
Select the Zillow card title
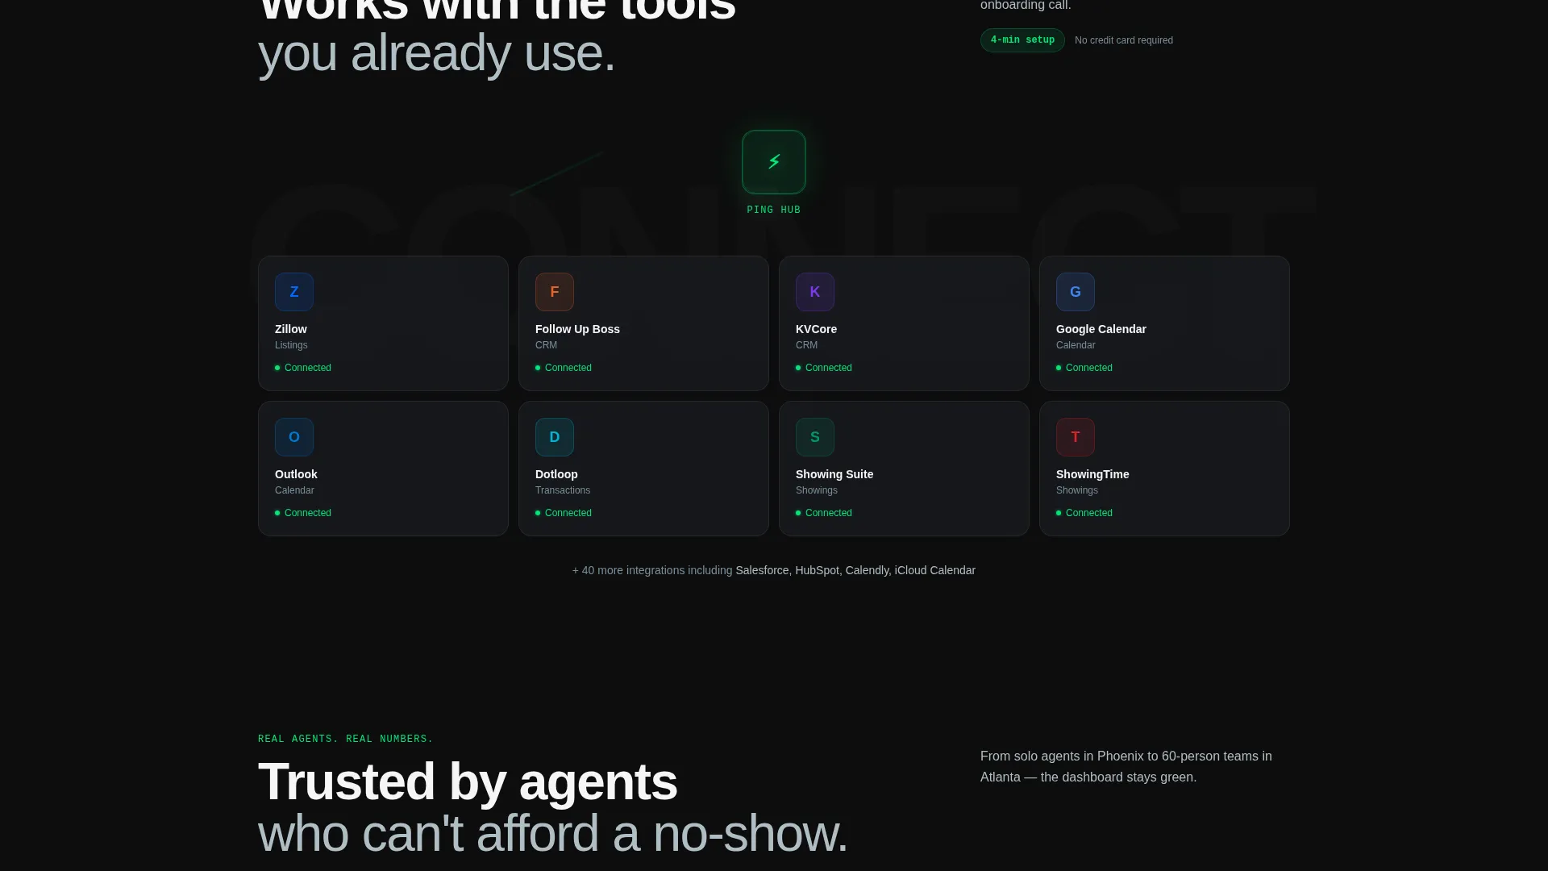pos(291,329)
